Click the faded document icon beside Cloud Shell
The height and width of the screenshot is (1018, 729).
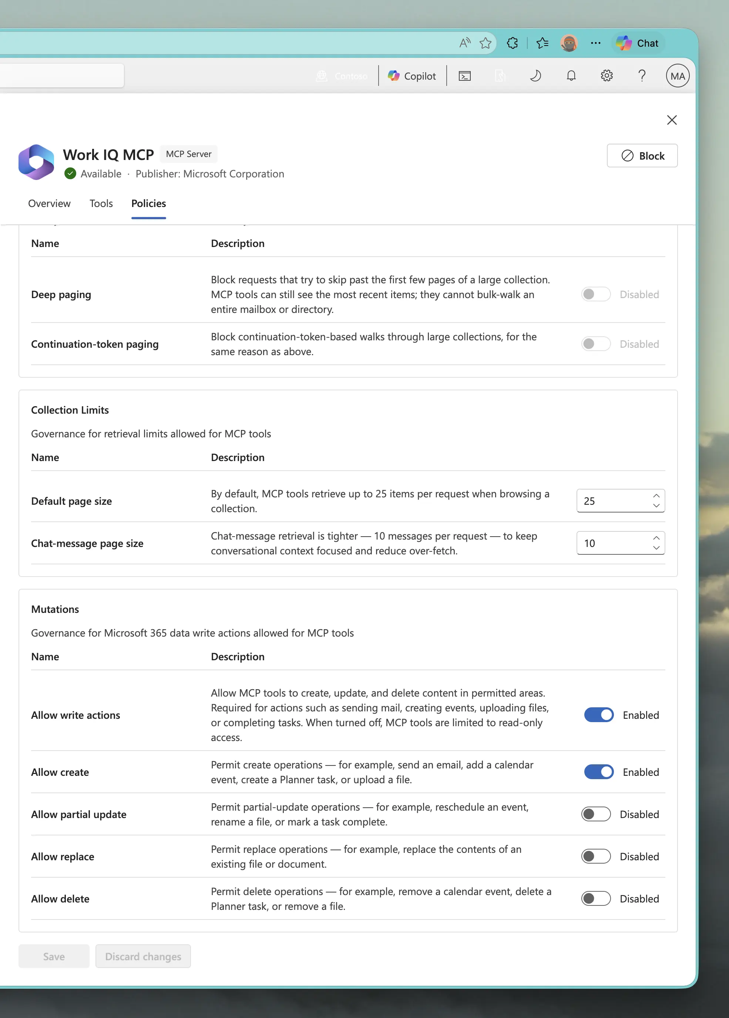[500, 76]
